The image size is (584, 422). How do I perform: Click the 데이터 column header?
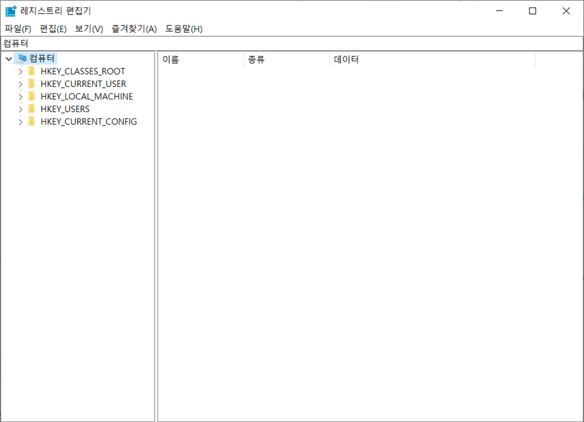(x=432, y=60)
